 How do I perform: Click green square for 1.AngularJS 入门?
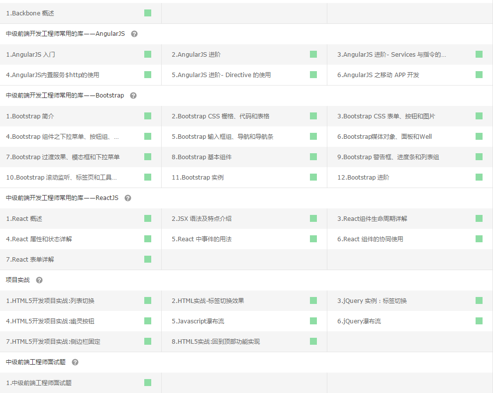point(148,54)
